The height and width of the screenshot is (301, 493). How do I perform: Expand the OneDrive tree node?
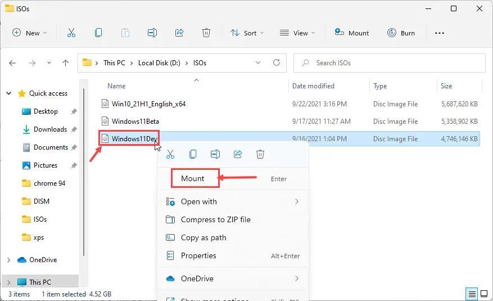(9, 260)
